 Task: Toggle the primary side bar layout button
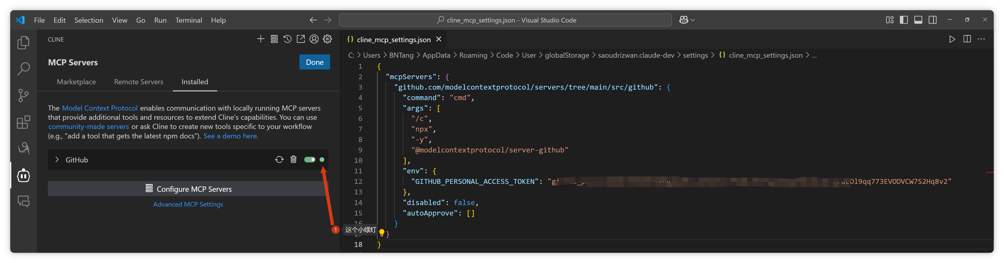[903, 20]
